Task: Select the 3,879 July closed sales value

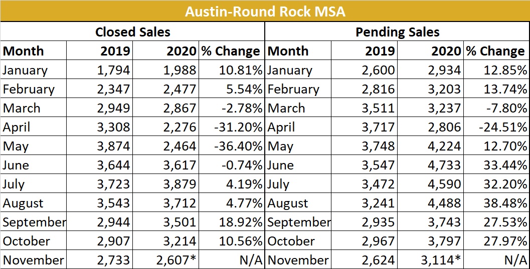Action: point(180,184)
